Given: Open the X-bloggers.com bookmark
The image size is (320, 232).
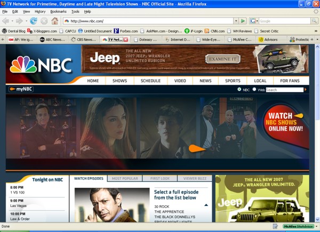Looking at the screenshot, I should tap(42, 31).
